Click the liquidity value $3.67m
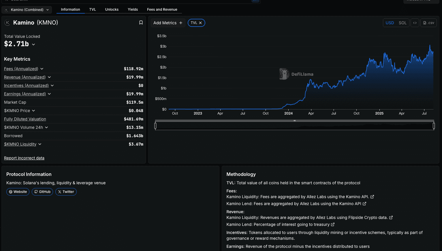Viewport: 442px width, 251px height. click(136, 144)
